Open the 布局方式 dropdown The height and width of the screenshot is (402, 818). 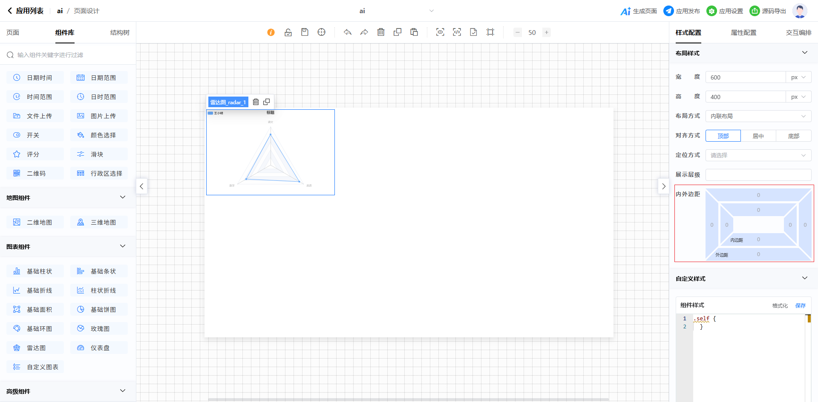coord(758,116)
